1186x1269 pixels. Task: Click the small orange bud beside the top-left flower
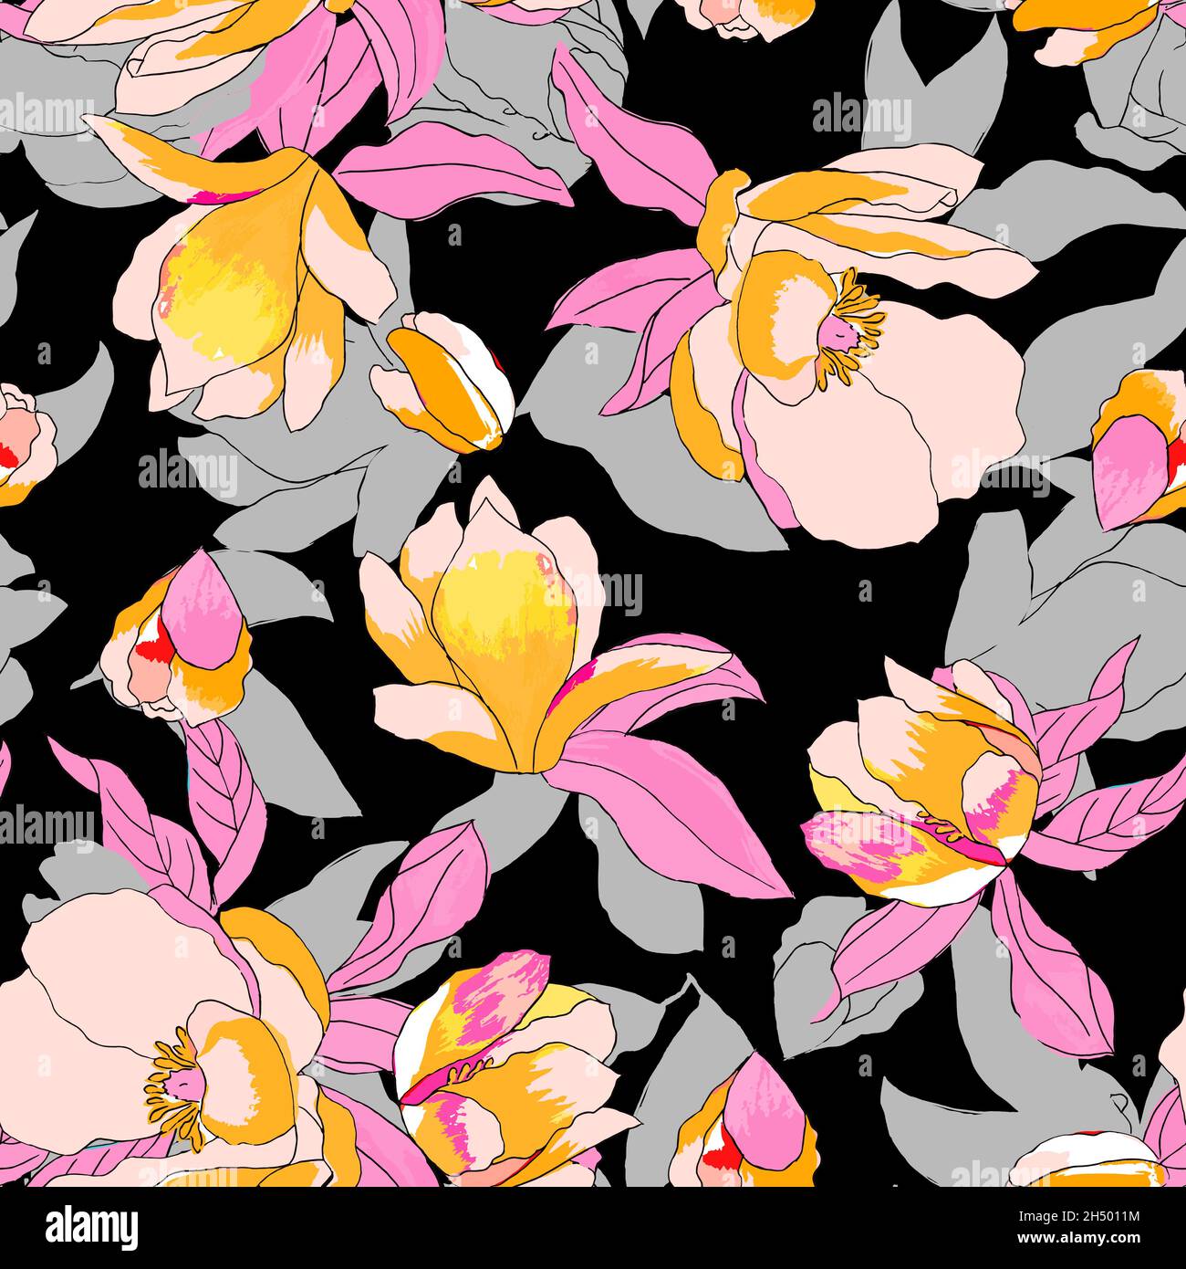coord(447,381)
